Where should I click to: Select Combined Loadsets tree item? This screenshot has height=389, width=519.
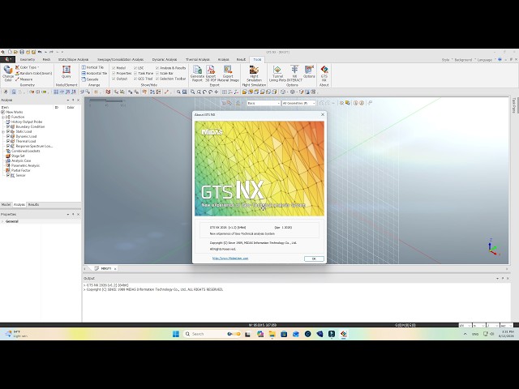pos(26,151)
